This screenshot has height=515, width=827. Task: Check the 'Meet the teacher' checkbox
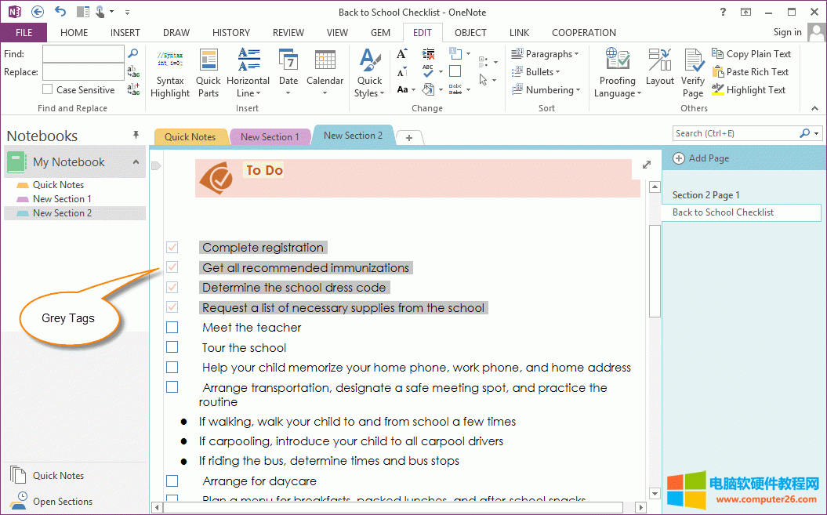[x=172, y=328]
